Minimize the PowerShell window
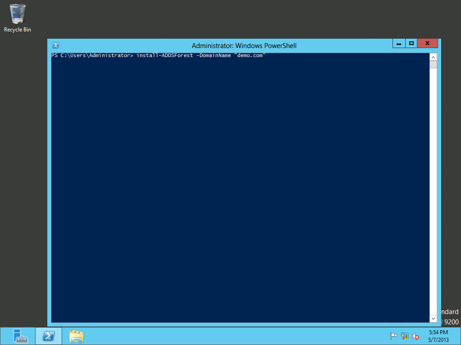 click(399, 44)
